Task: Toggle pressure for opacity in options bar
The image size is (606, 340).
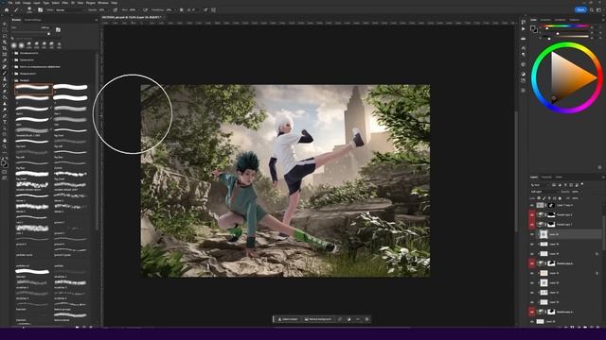Action: pyautogui.click(x=116, y=10)
